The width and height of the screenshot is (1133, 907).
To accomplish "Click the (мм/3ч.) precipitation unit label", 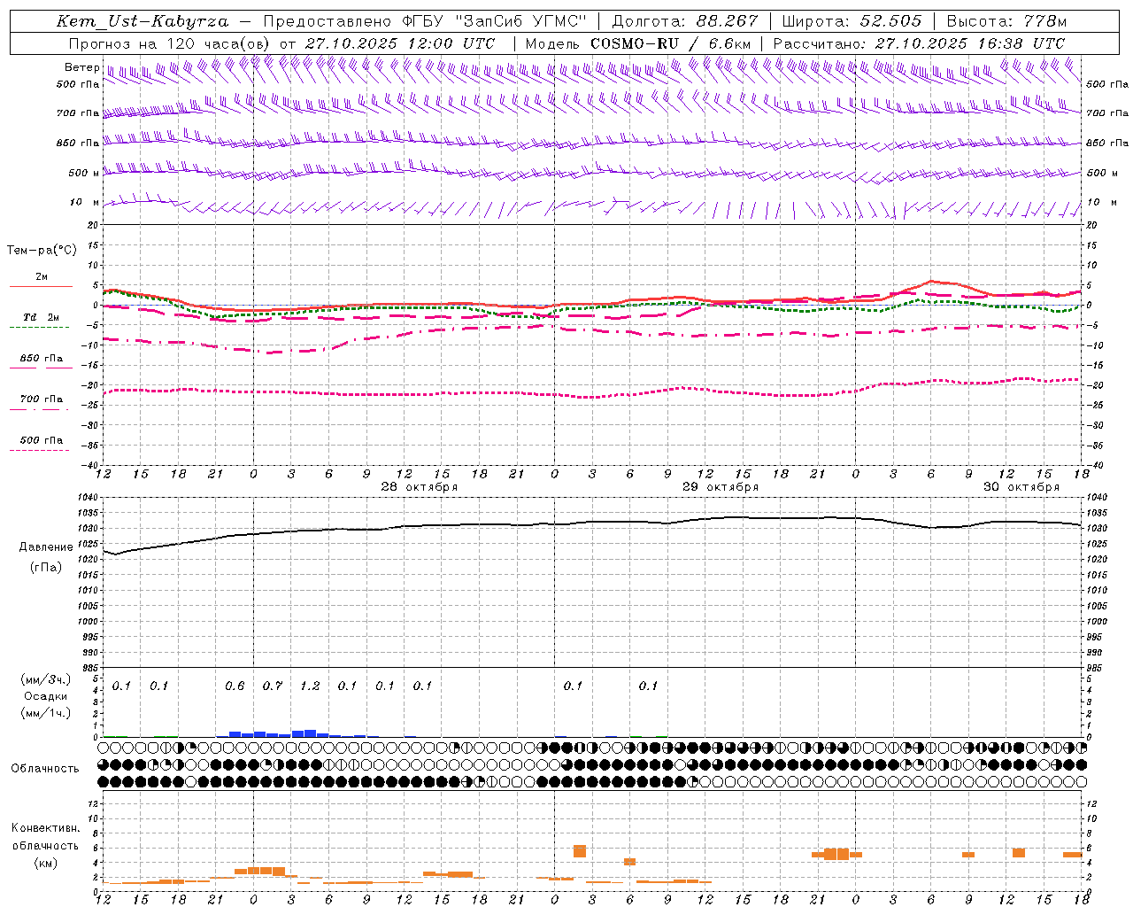I will 46,679.
